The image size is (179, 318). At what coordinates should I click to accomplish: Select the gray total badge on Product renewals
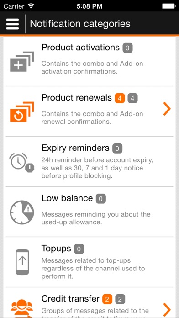132,99
